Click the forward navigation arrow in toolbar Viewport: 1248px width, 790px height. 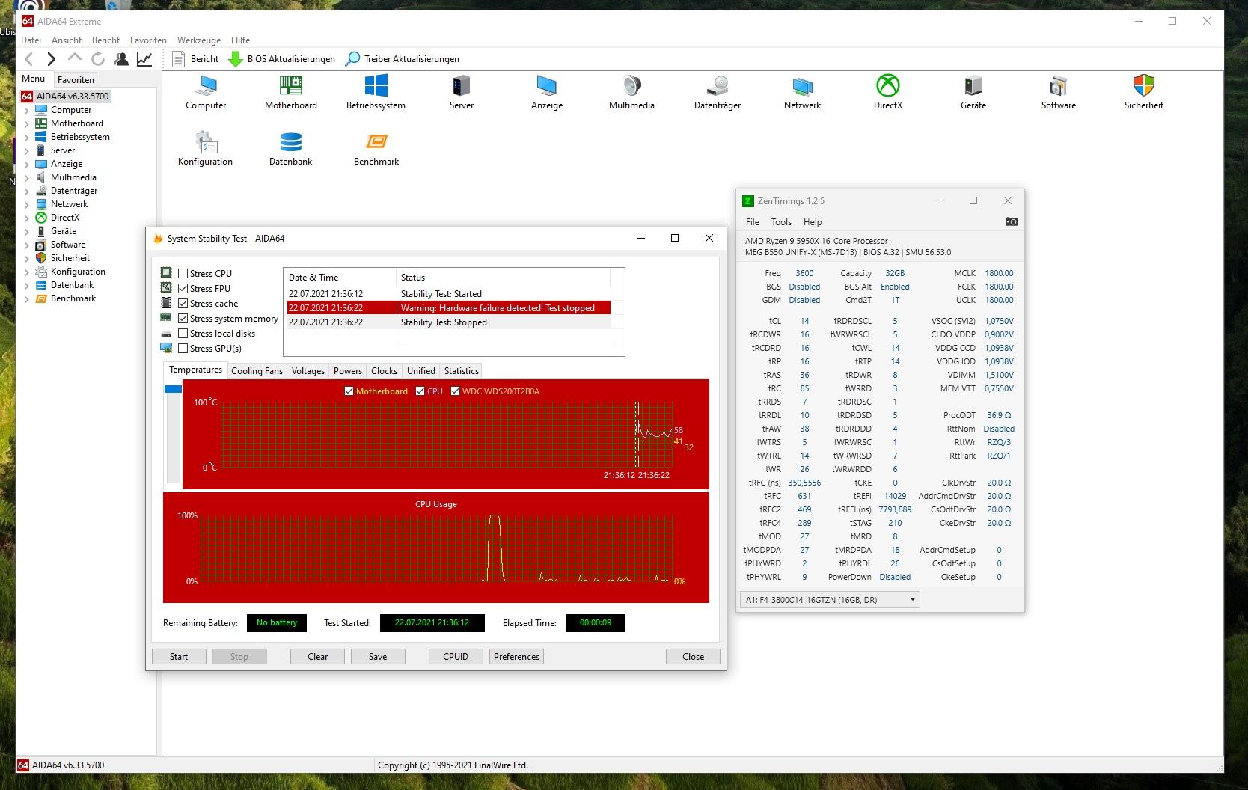(51, 59)
